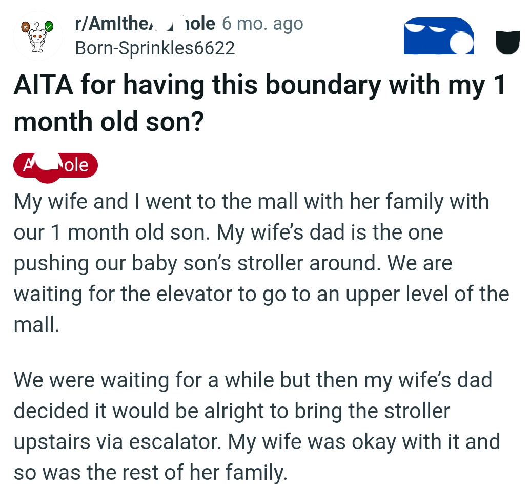Click the '6 mo. ago' timestamp

[262, 23]
